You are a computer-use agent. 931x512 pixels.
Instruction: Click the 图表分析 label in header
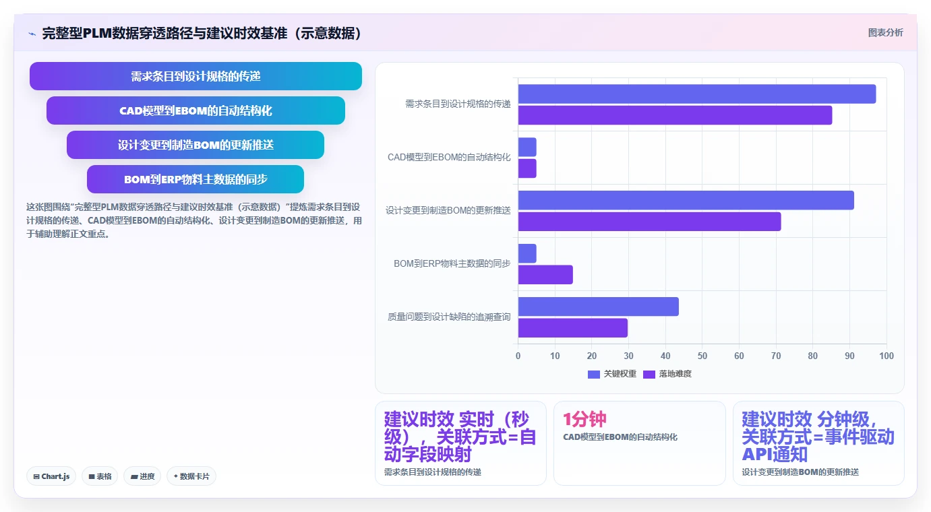coord(885,32)
